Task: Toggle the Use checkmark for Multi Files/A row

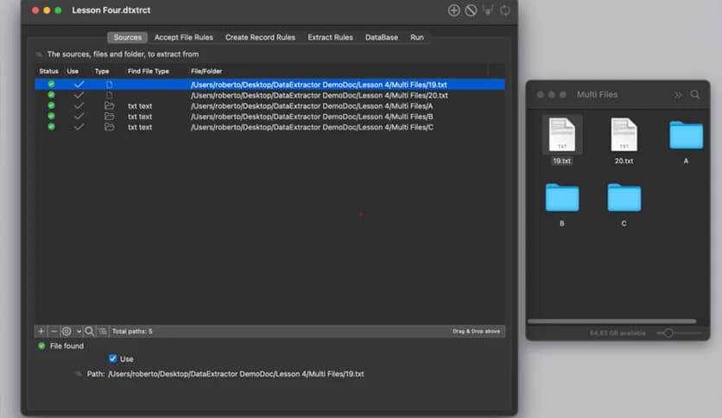Action: [79, 105]
